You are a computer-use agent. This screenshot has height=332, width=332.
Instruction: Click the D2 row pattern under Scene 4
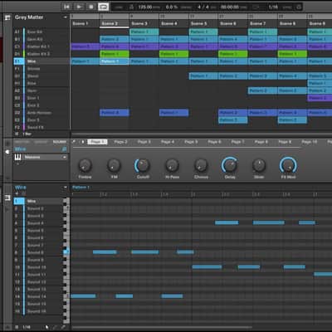pos(173,113)
